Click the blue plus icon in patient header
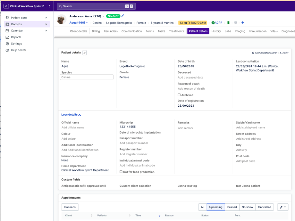 pyautogui.click(x=243, y=23)
